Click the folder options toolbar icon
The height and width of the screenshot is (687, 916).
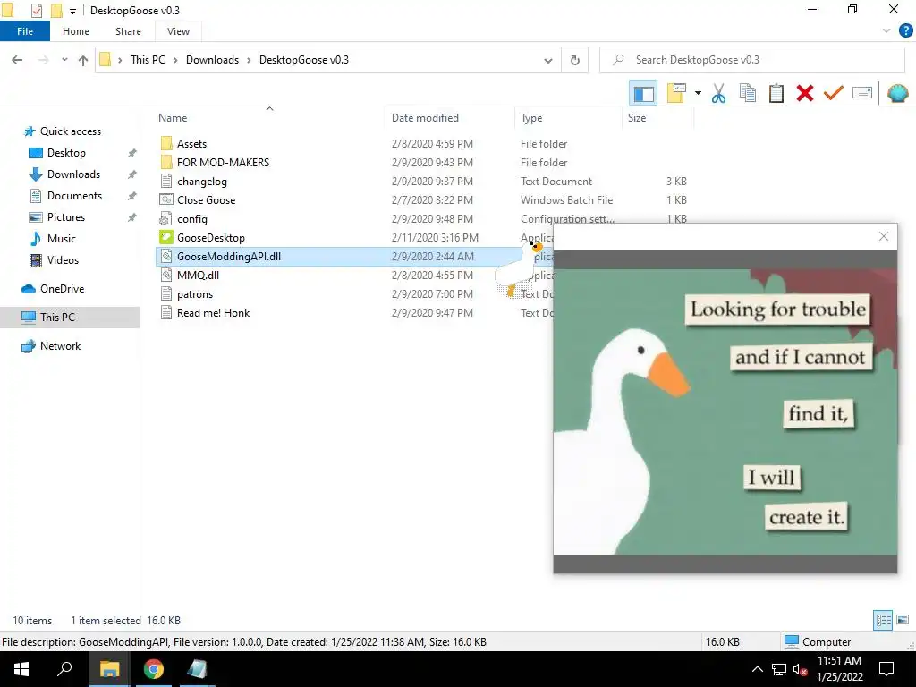coord(676,93)
